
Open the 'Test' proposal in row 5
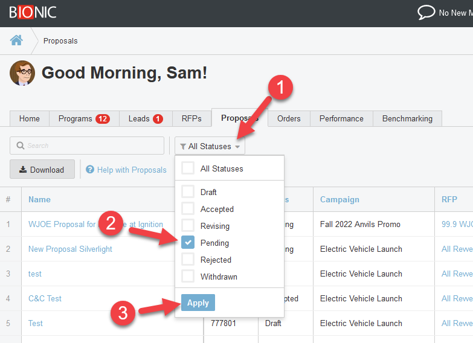tap(36, 323)
